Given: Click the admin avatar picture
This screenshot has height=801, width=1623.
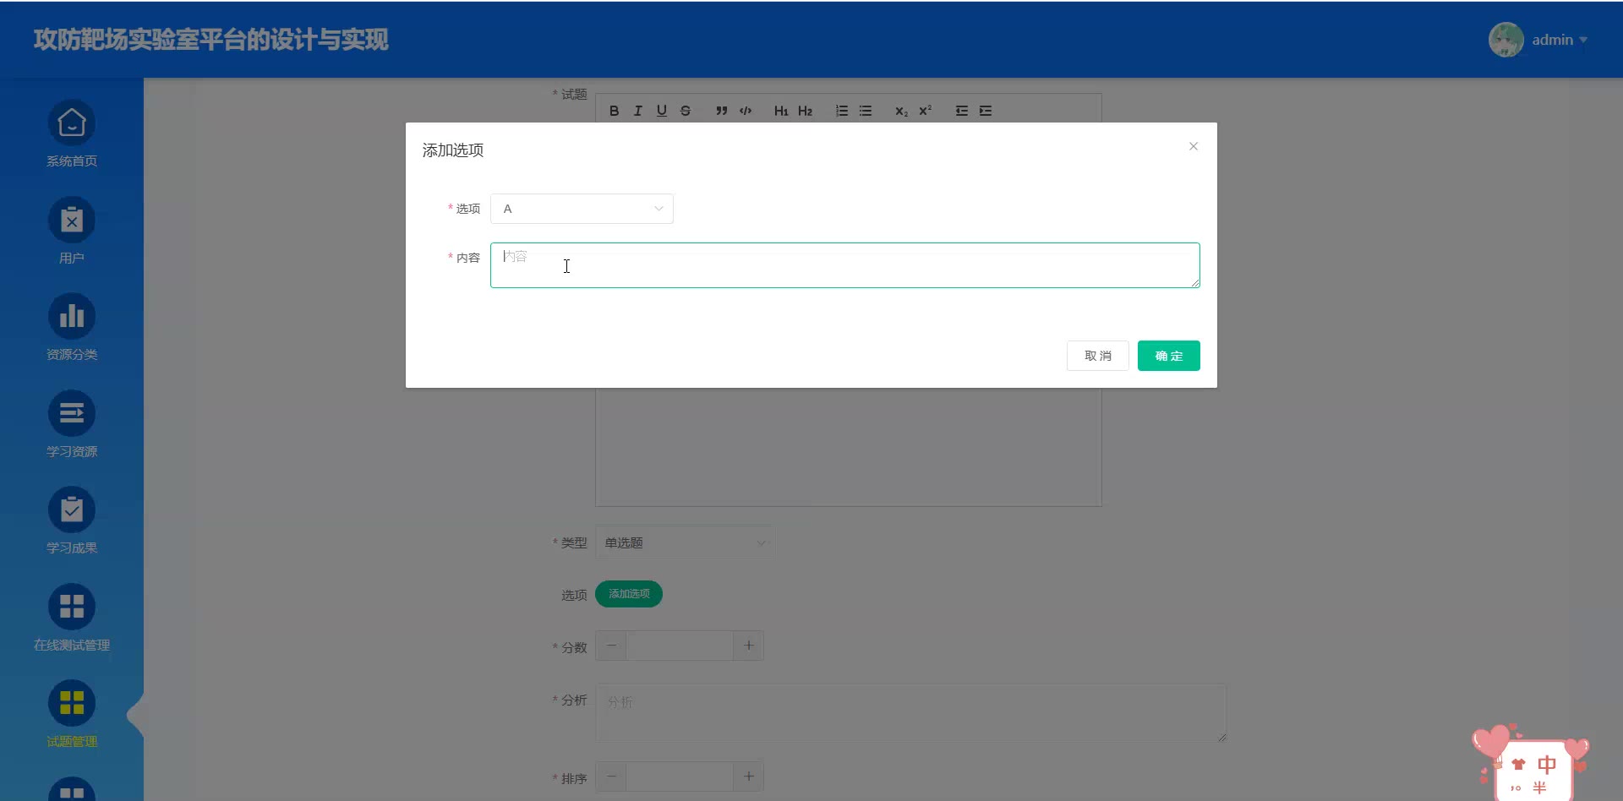Looking at the screenshot, I should (x=1506, y=40).
